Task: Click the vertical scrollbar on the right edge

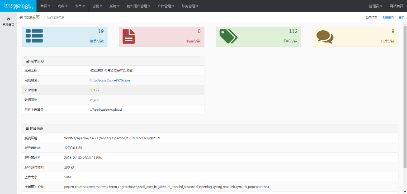Action: [405, 96]
